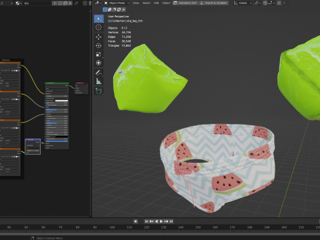This screenshot has height=240, width=320.
Task: Select the highlighted small node with white outline
Action: click(33, 147)
